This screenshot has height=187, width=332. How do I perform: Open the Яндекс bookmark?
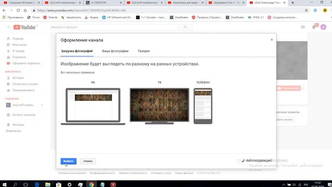(x=91, y=17)
